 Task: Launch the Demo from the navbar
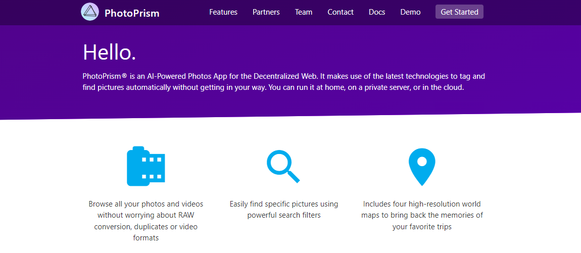(x=410, y=12)
